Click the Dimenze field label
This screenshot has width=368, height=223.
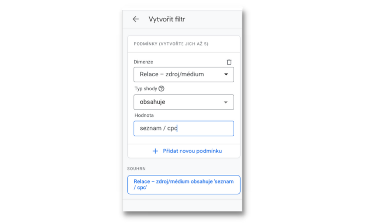coord(143,62)
